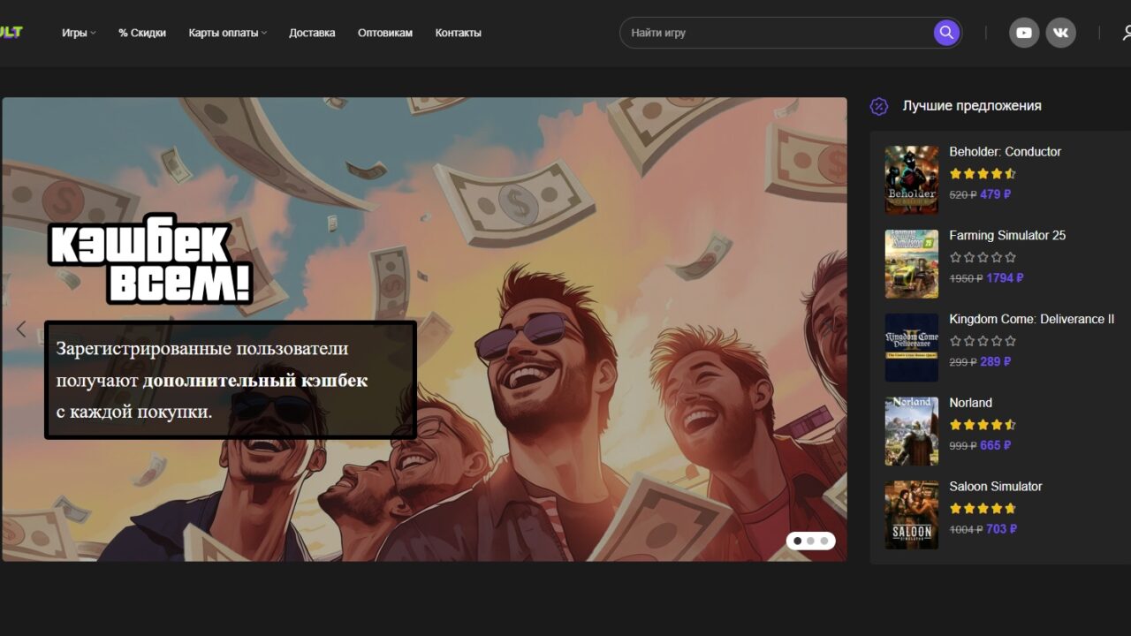
Task: Click the purple search magnifier icon
Action: (946, 33)
